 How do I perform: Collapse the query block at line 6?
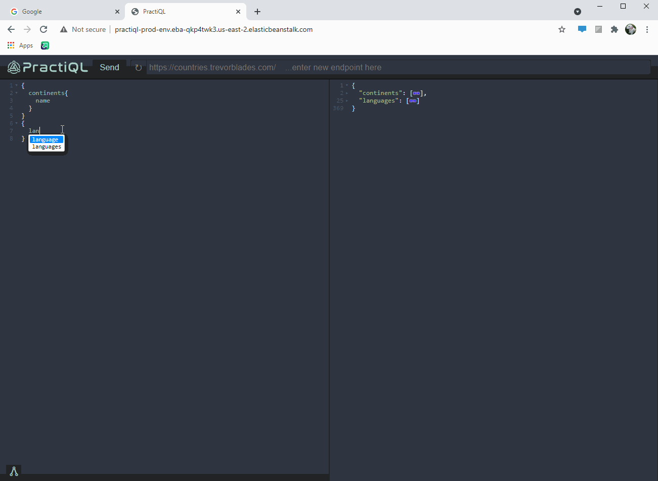point(17,123)
